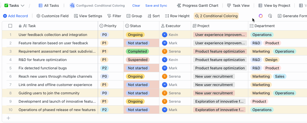Click the Clear link
Viewport: 307px width, 123px height.
[136, 5]
